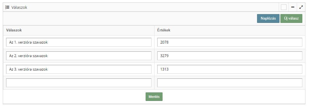Focus the empty answer text field
Viewport: 309px width, 107px height.
click(79, 83)
